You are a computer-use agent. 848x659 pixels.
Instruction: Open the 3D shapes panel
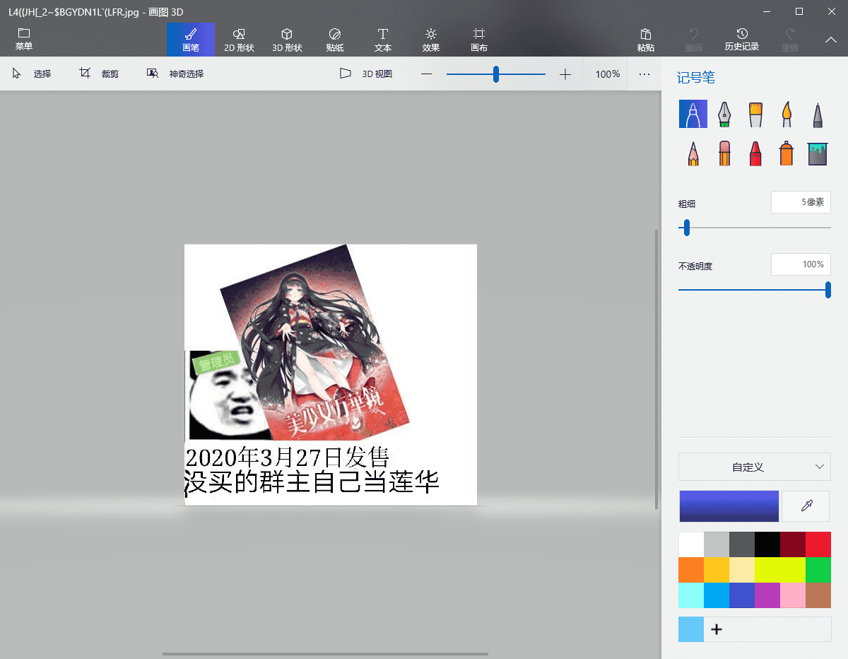click(x=287, y=39)
